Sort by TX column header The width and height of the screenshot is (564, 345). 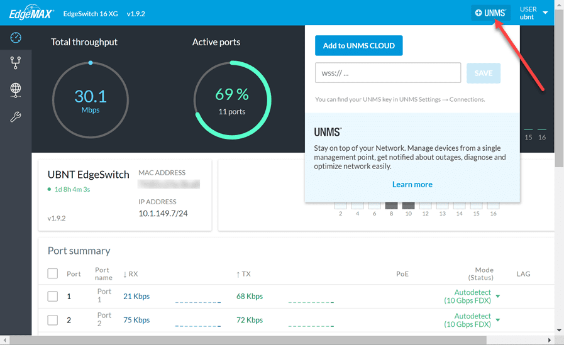(x=243, y=274)
